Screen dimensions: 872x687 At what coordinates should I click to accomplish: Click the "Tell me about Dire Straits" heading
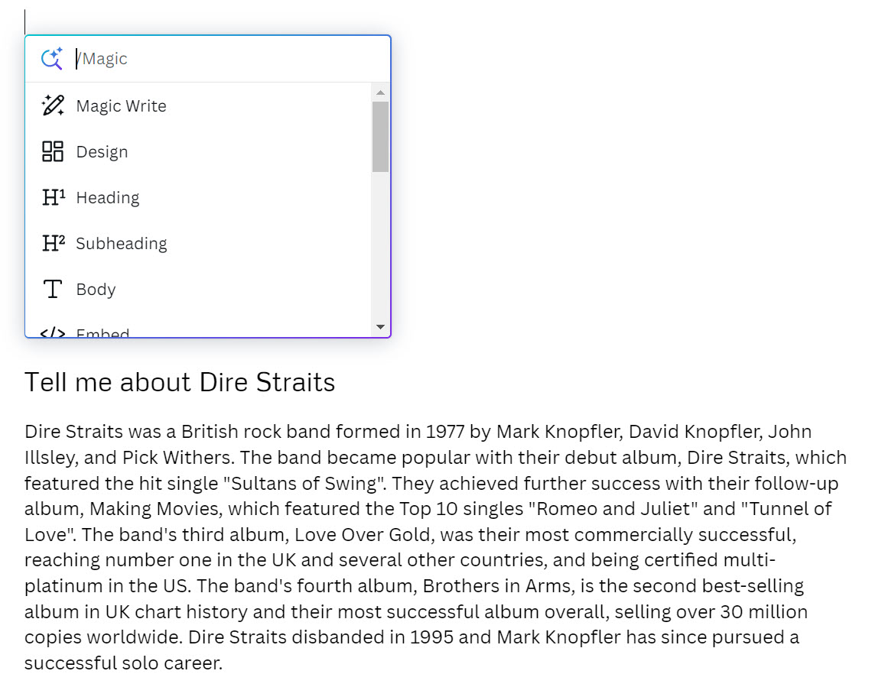pyautogui.click(x=180, y=382)
